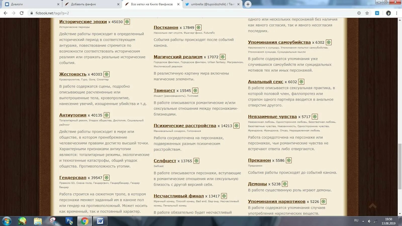
Task: Click the address bar with ficbook.net URL
Action: click(x=191, y=13)
